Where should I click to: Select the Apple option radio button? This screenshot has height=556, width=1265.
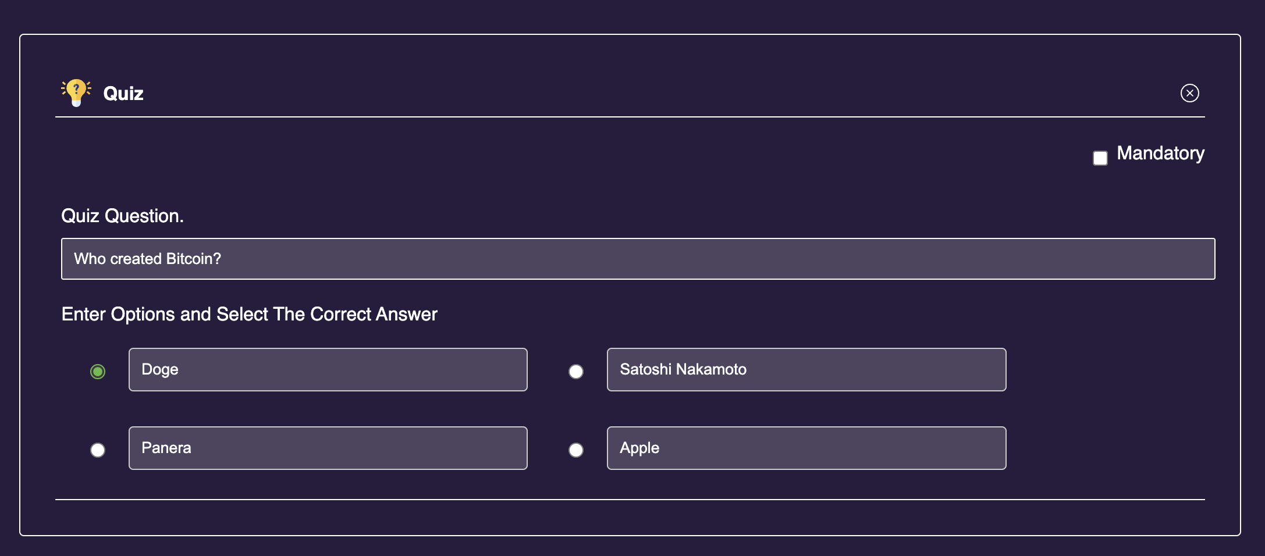576,450
